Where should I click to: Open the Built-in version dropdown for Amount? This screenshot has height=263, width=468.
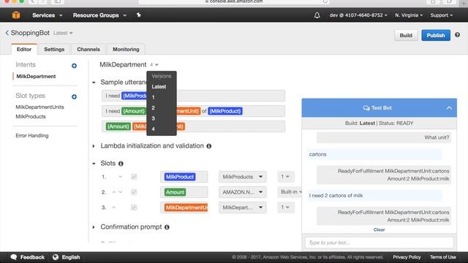[x=290, y=192]
